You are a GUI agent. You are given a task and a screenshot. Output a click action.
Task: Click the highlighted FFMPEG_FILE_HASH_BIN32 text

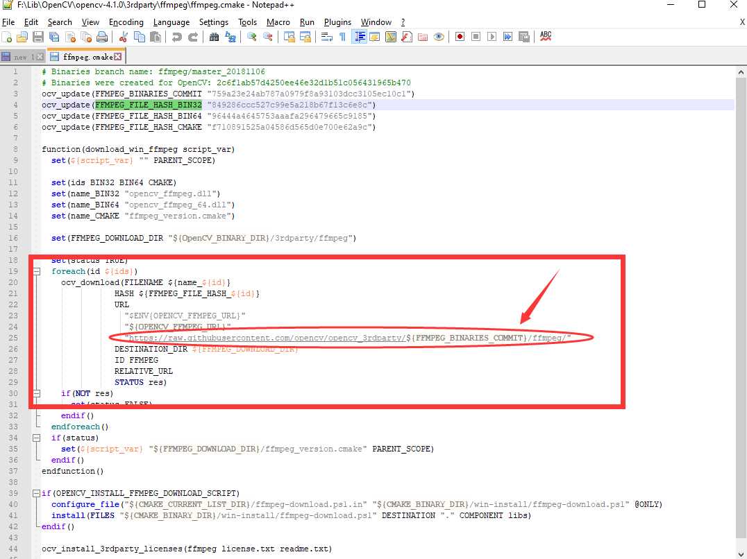[x=149, y=105]
